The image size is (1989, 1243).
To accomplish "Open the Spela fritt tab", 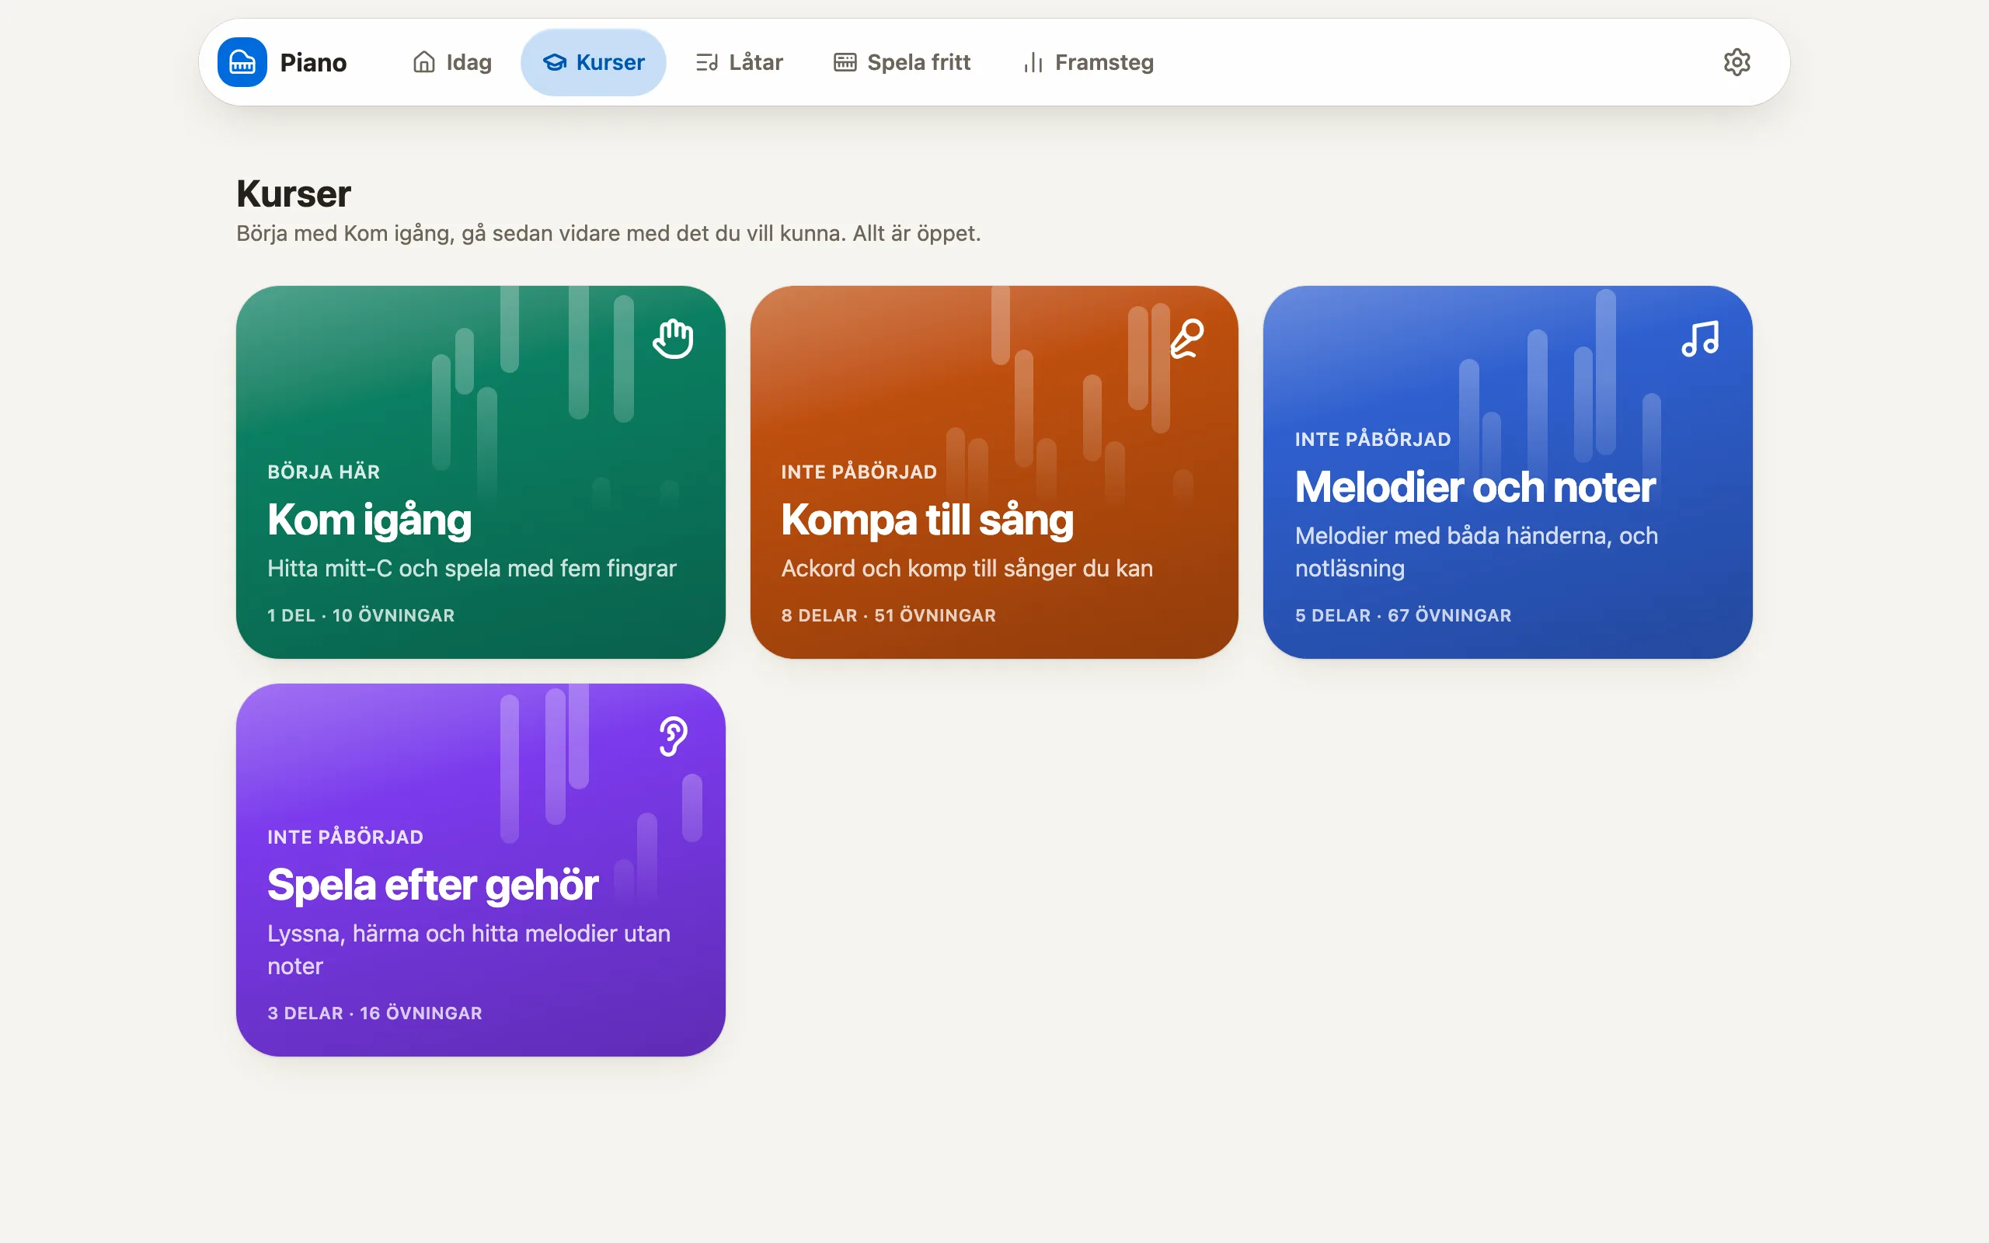I will tap(901, 62).
